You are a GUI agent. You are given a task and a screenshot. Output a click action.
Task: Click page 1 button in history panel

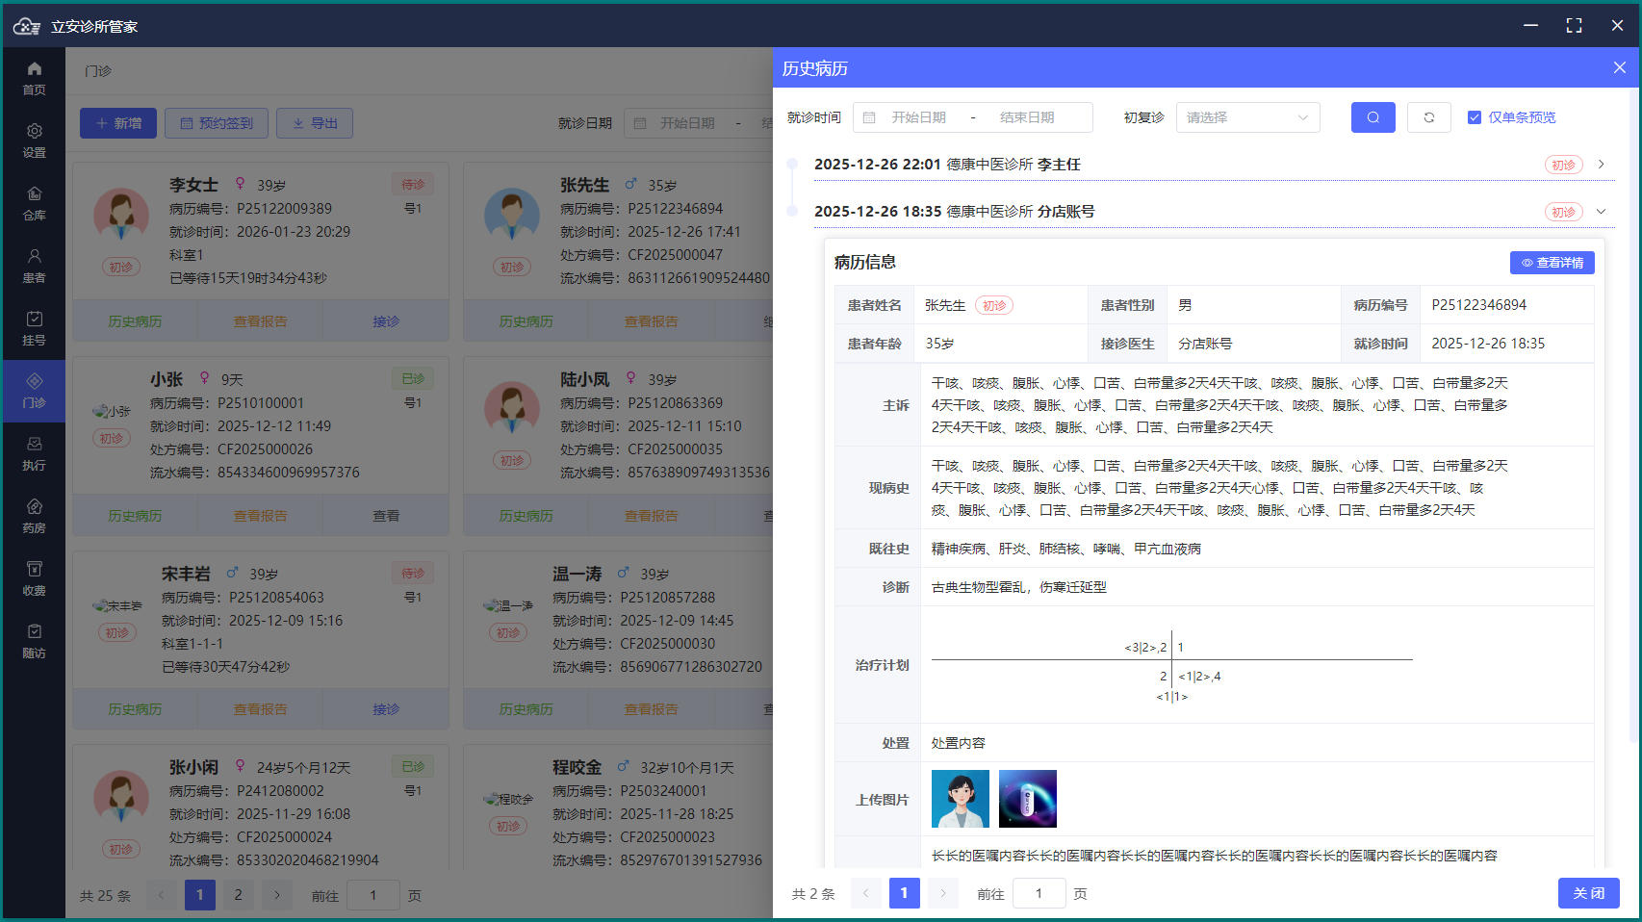point(904,893)
